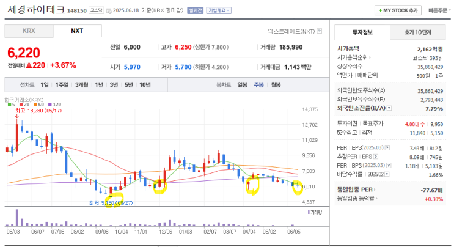Image resolution: width=454 pixels, height=247 pixels.
Task: Open the 빠른주문 dropdown
Action: 439,10
